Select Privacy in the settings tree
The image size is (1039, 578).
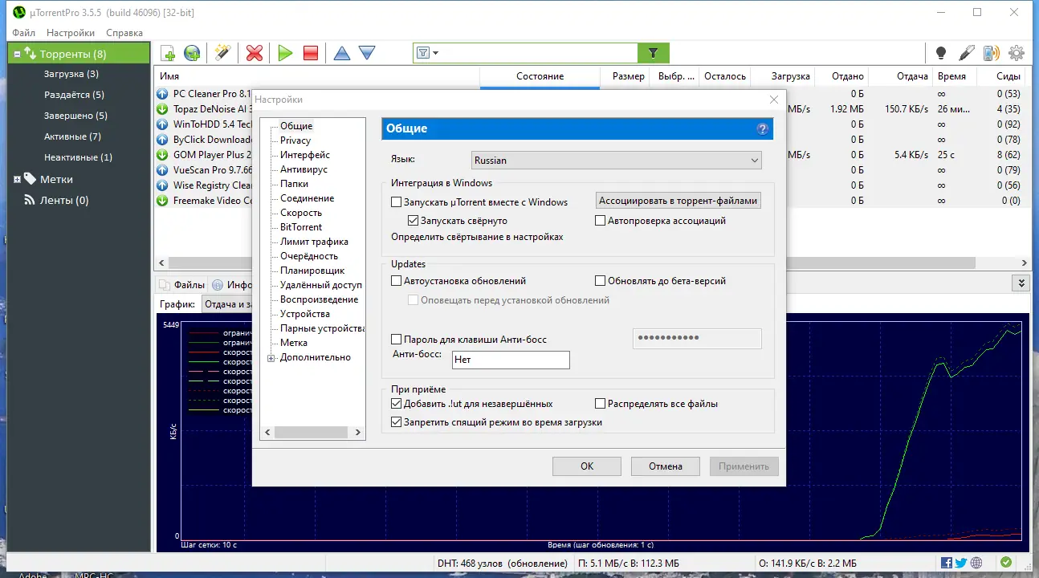point(295,140)
